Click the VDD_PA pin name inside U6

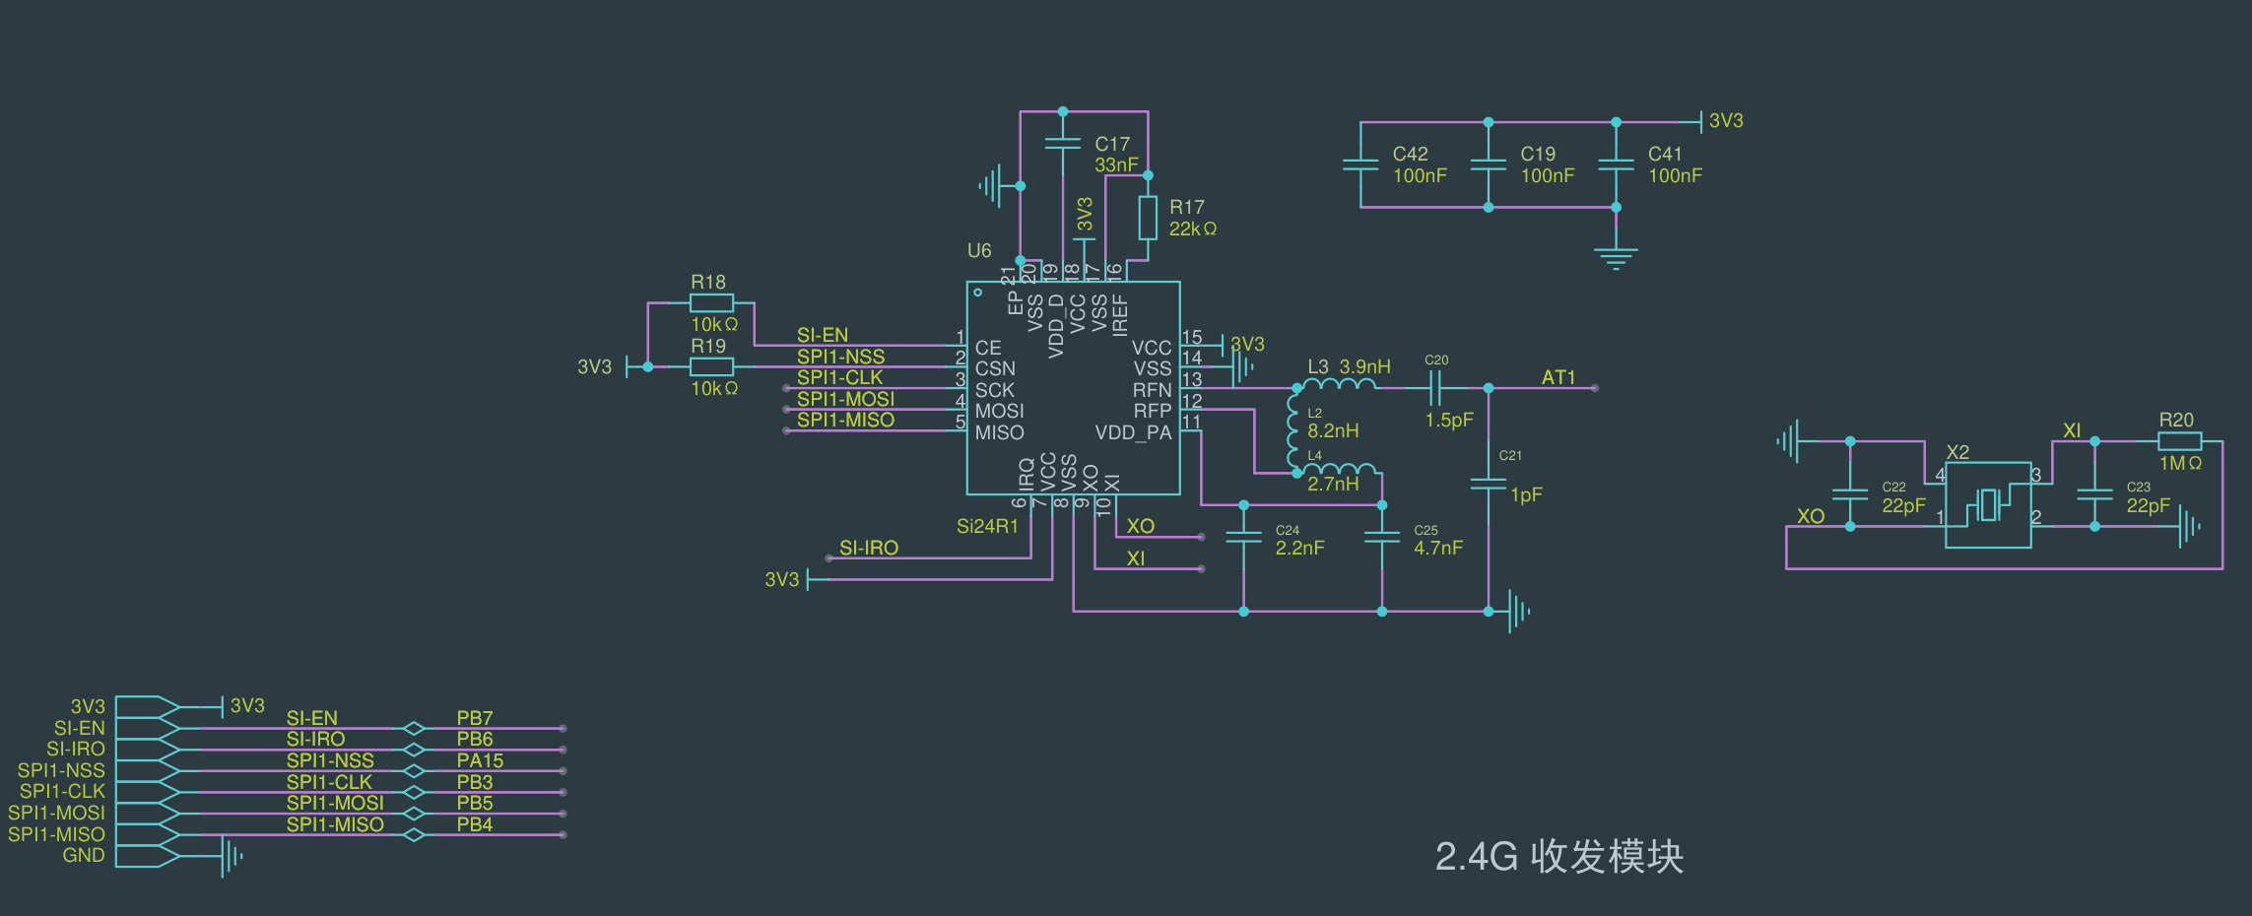[1133, 432]
